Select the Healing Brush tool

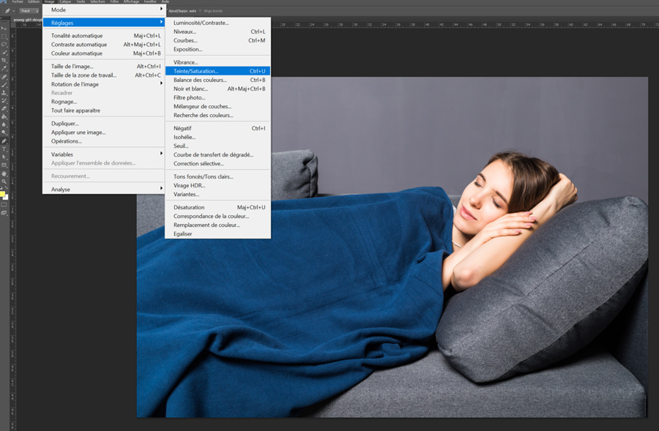[x=4, y=77]
